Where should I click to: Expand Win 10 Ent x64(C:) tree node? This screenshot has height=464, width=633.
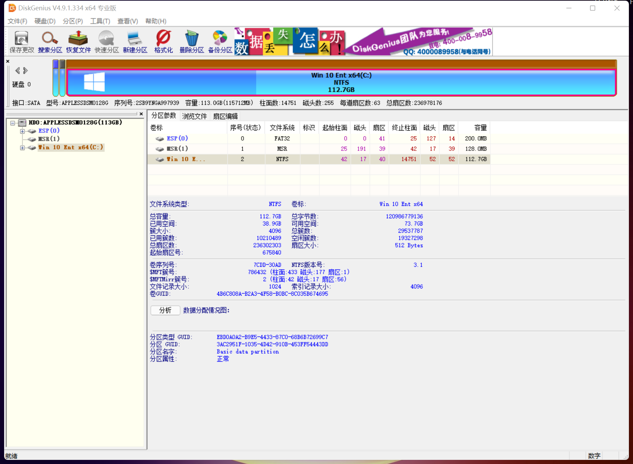coord(22,148)
